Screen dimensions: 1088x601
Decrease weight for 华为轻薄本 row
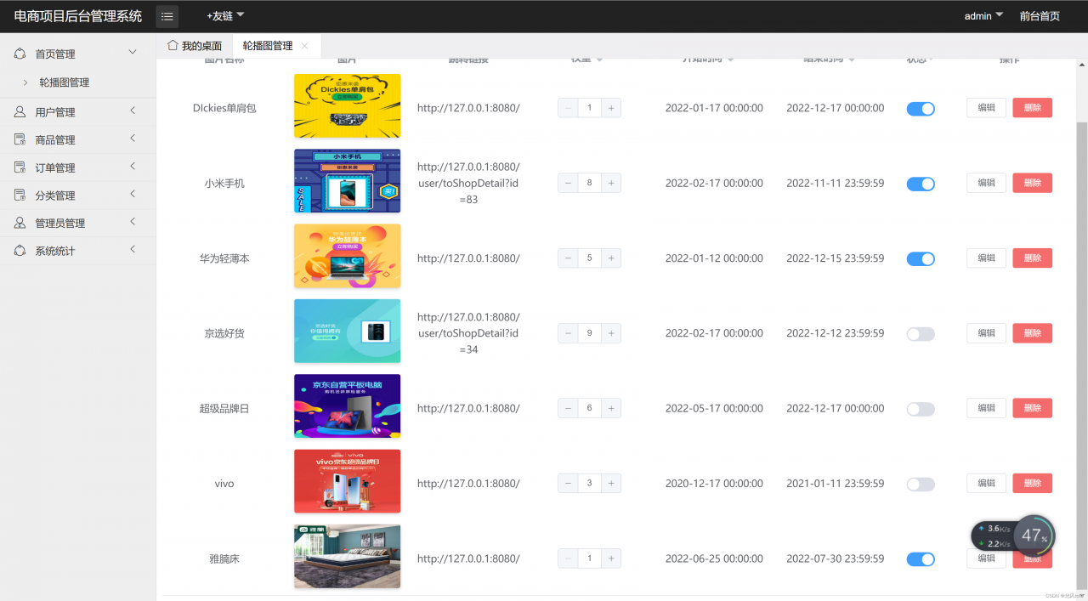[x=568, y=258]
